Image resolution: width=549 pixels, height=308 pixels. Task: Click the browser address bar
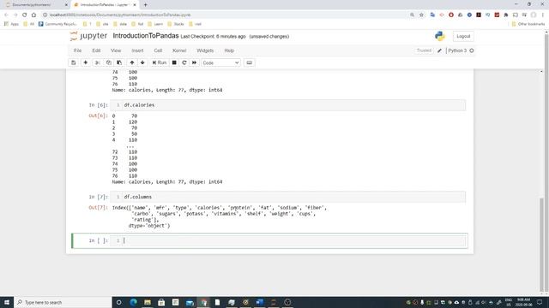pos(224,15)
